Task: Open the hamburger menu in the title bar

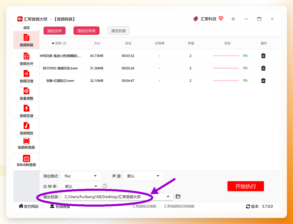Action: [233, 19]
